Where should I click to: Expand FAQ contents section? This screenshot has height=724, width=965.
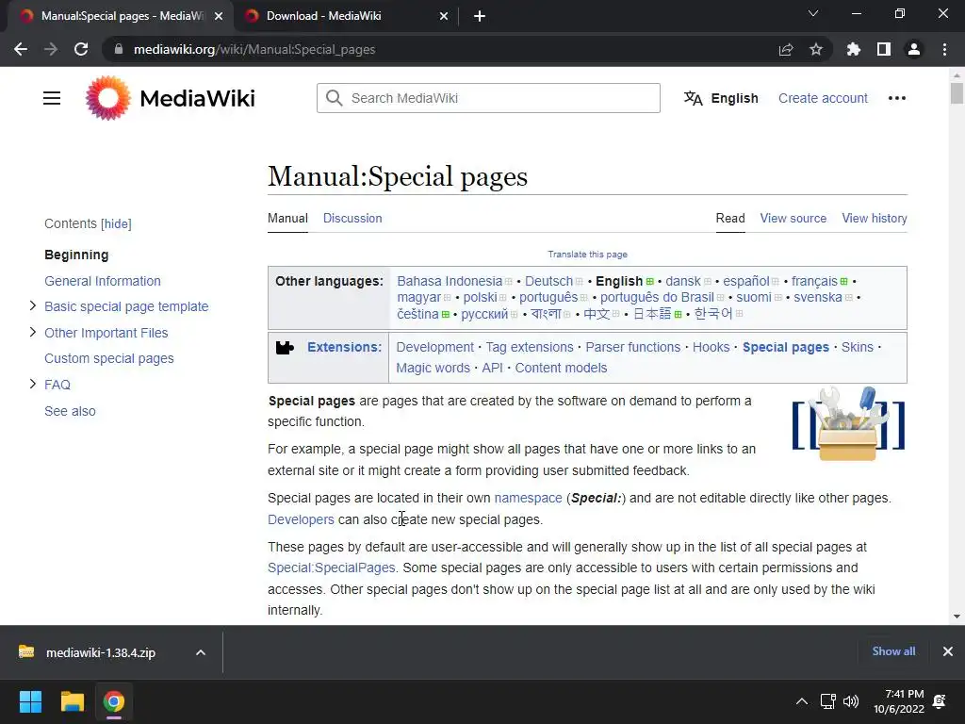coord(33,385)
